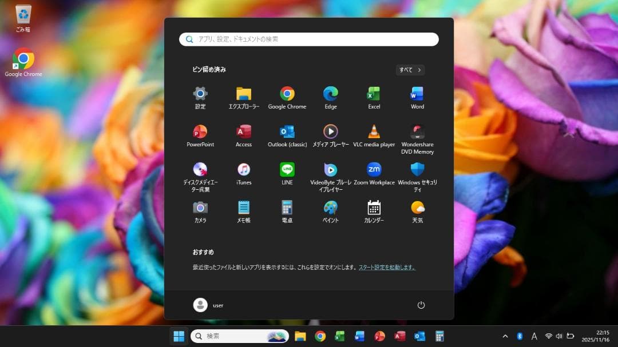This screenshot has width=618, height=347.
Task: Open VideoByte ブルーレイプレイヤー
Action: pos(330,170)
